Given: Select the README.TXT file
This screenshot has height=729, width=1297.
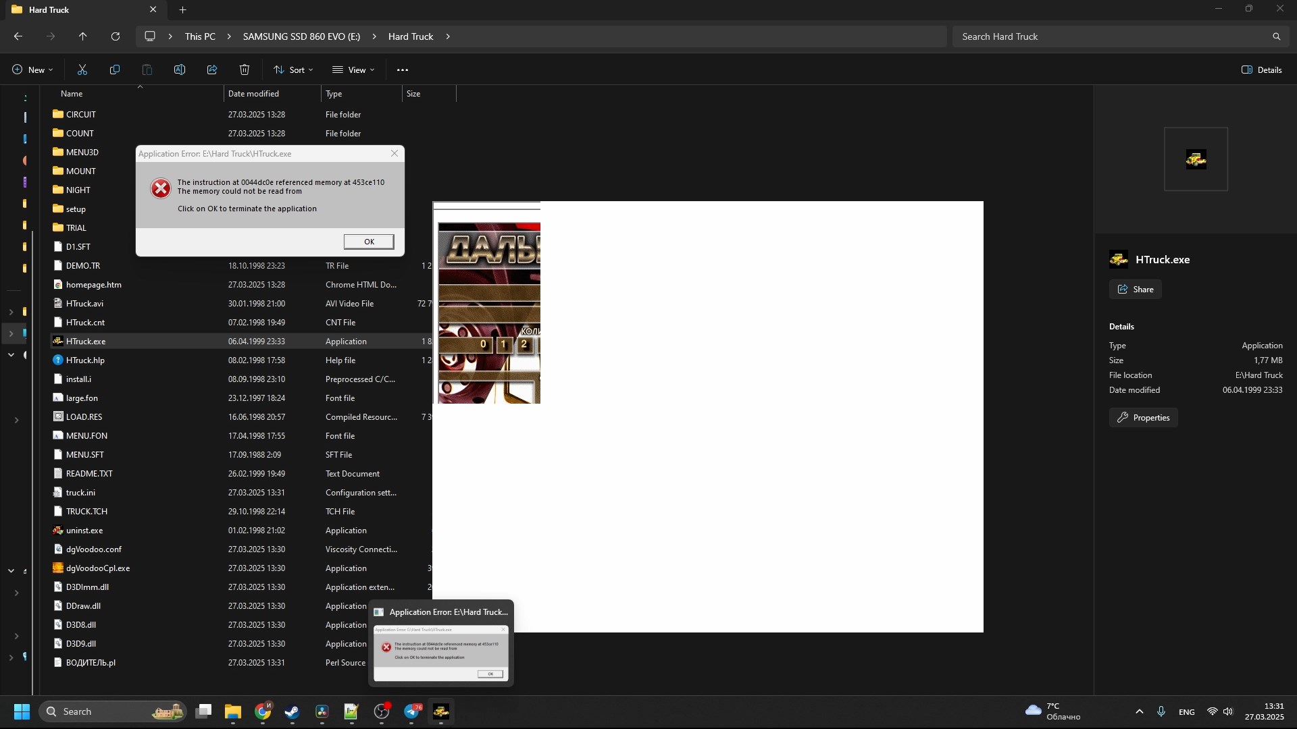Looking at the screenshot, I should [x=89, y=474].
